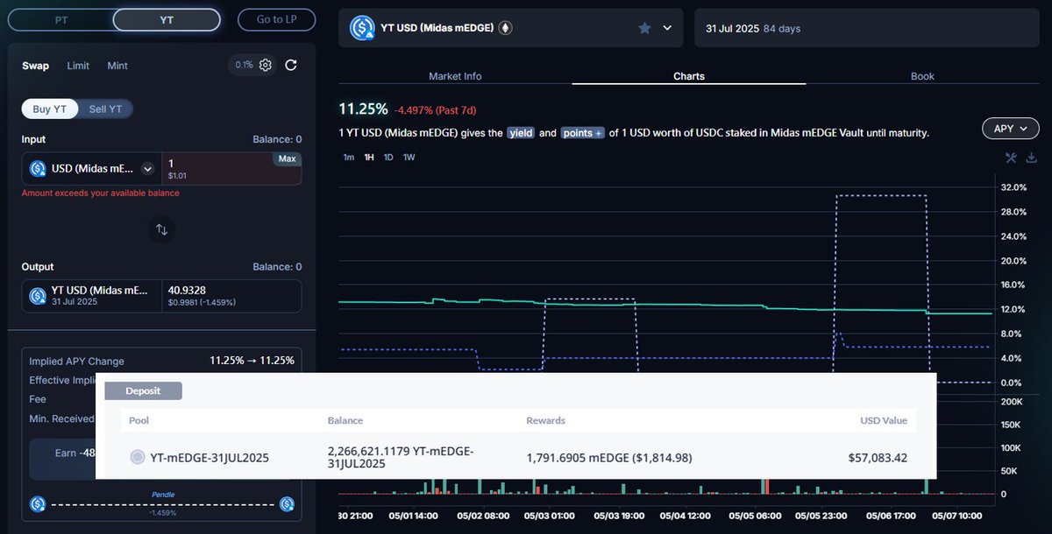Click the 200K volume axis label
The image size is (1052, 534).
1011,401
